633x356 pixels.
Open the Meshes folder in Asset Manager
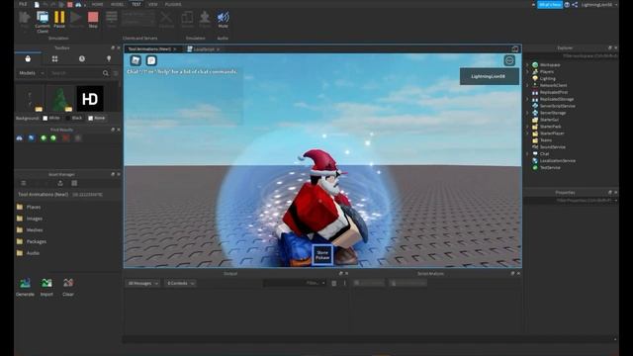(x=29, y=229)
